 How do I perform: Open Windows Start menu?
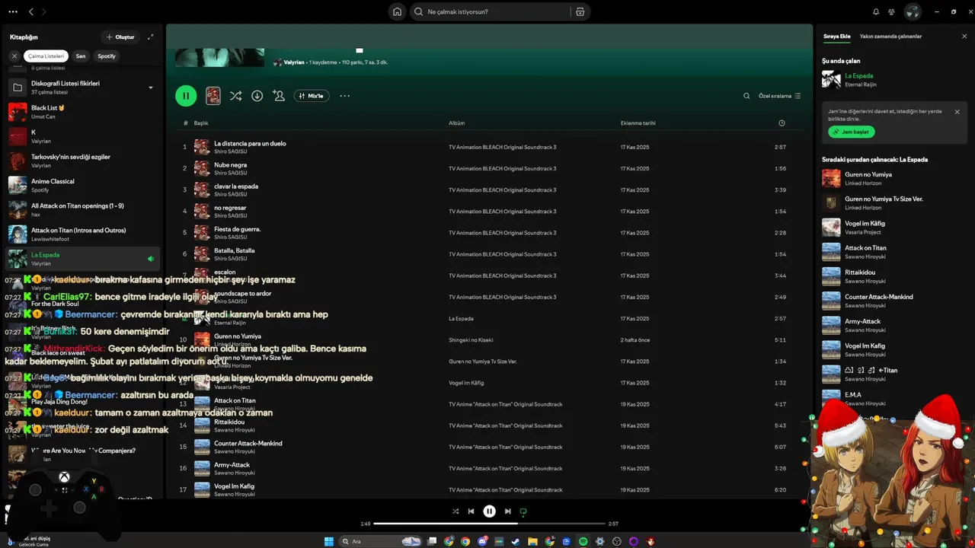click(x=329, y=541)
